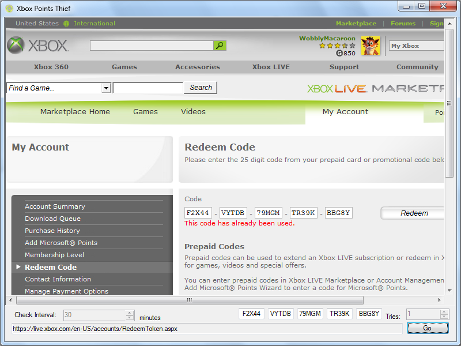The width and height of the screenshot is (461, 346).
Task: Click the first code box F2X44
Action: coord(198,213)
